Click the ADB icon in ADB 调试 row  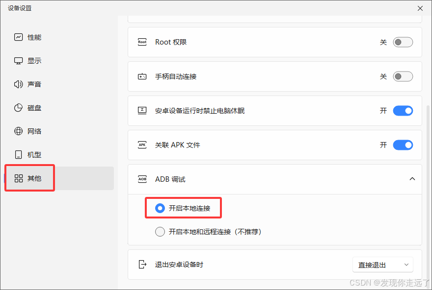pyautogui.click(x=142, y=179)
